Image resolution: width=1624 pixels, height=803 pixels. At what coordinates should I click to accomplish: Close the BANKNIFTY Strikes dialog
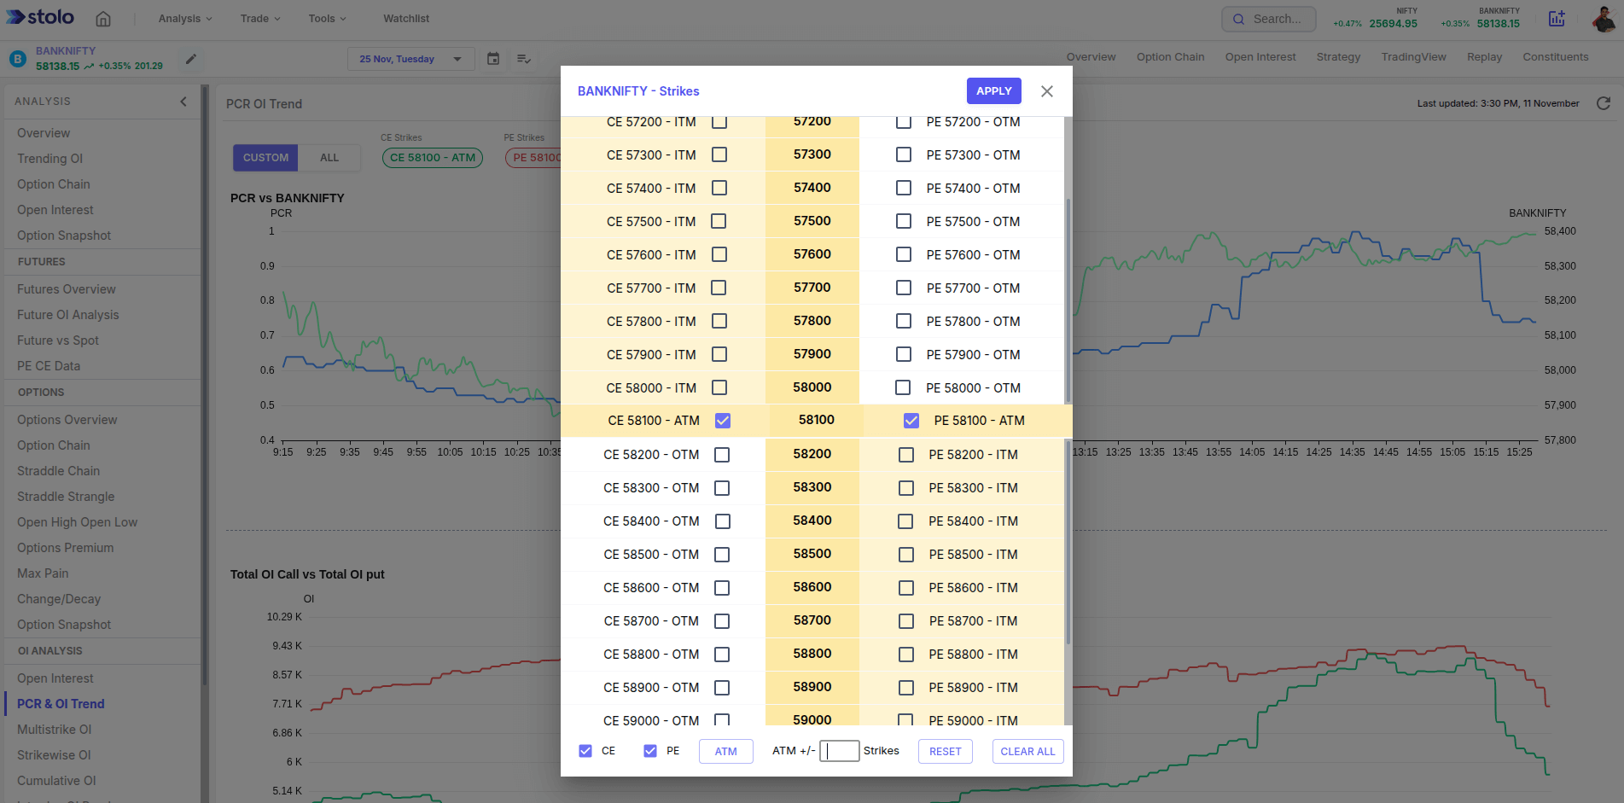[x=1047, y=91]
